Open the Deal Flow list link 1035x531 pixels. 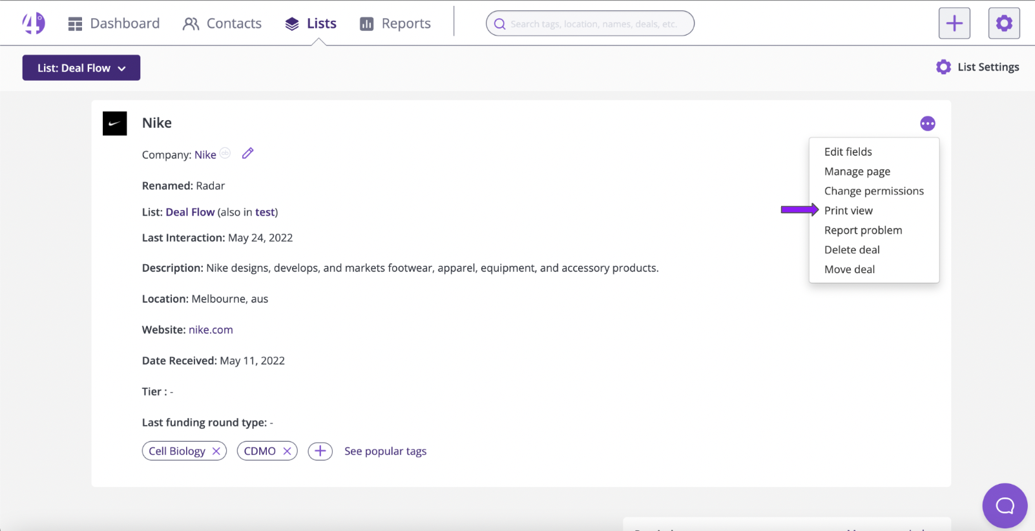[190, 212]
